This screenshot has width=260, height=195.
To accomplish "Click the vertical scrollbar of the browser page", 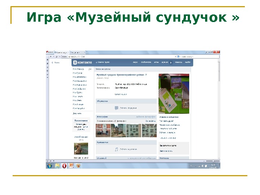I will [x=219, y=109].
